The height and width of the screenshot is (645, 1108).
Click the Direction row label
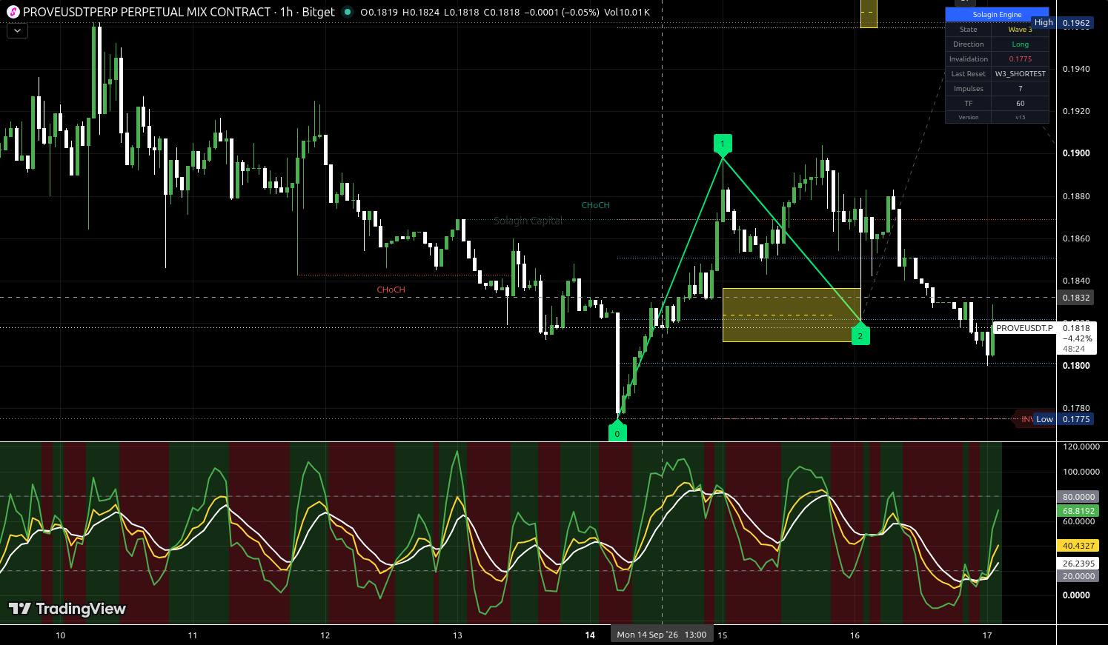point(969,44)
